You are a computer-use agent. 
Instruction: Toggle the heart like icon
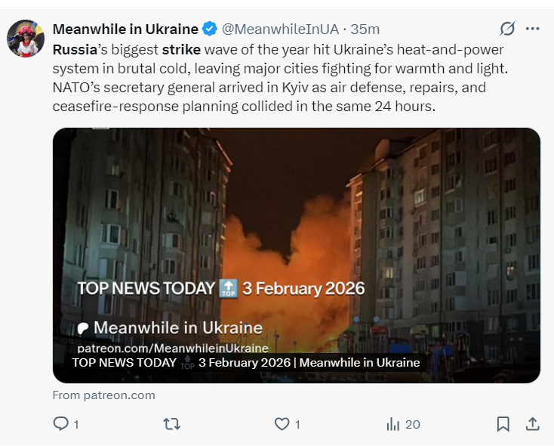click(282, 424)
